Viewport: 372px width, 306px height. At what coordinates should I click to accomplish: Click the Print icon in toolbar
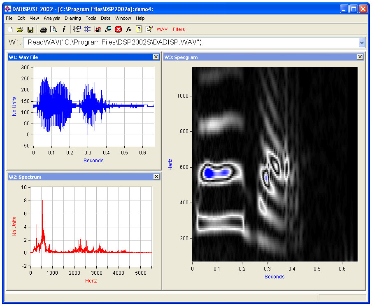(x=43, y=29)
